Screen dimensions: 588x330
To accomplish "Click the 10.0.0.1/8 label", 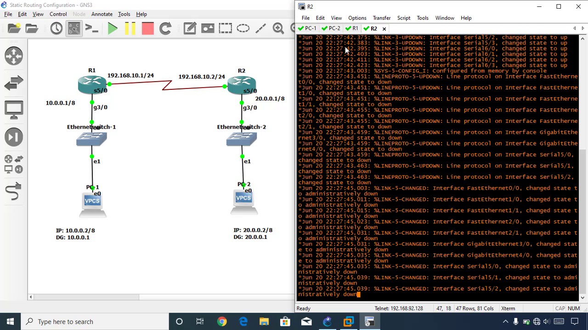I will 60,103.
